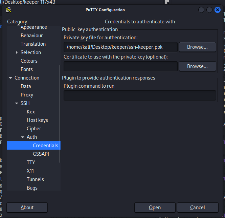The height and width of the screenshot is (218, 225).
Task: Click the certificate file input field
Action: [120, 66]
